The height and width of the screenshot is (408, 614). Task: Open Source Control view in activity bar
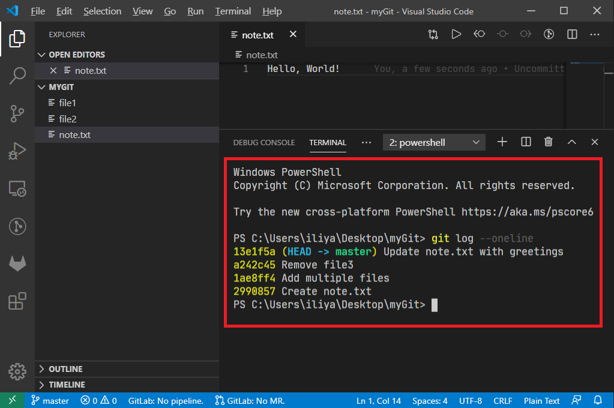17,113
